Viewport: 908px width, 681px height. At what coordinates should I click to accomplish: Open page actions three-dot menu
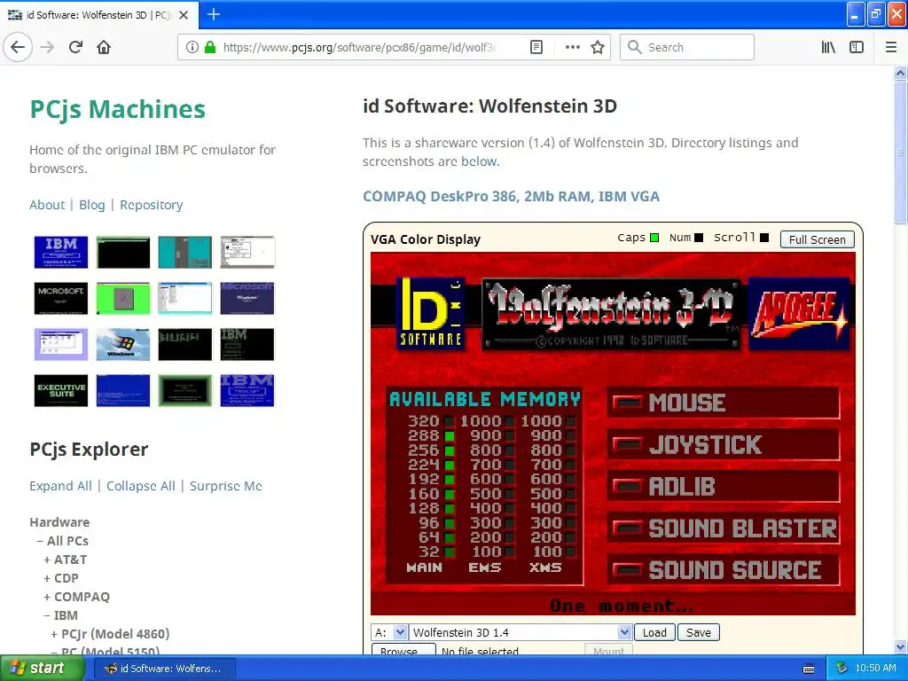tap(572, 48)
